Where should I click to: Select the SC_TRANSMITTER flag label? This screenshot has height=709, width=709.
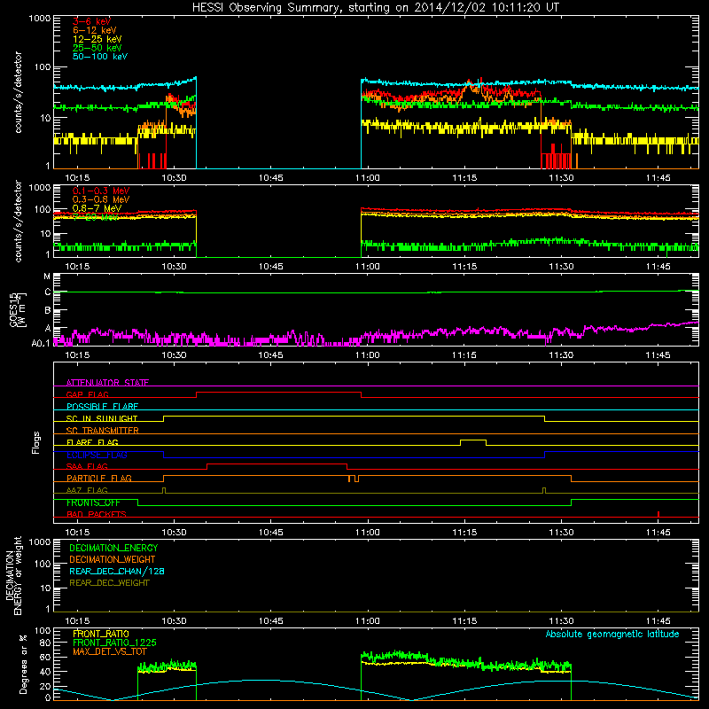tap(102, 431)
